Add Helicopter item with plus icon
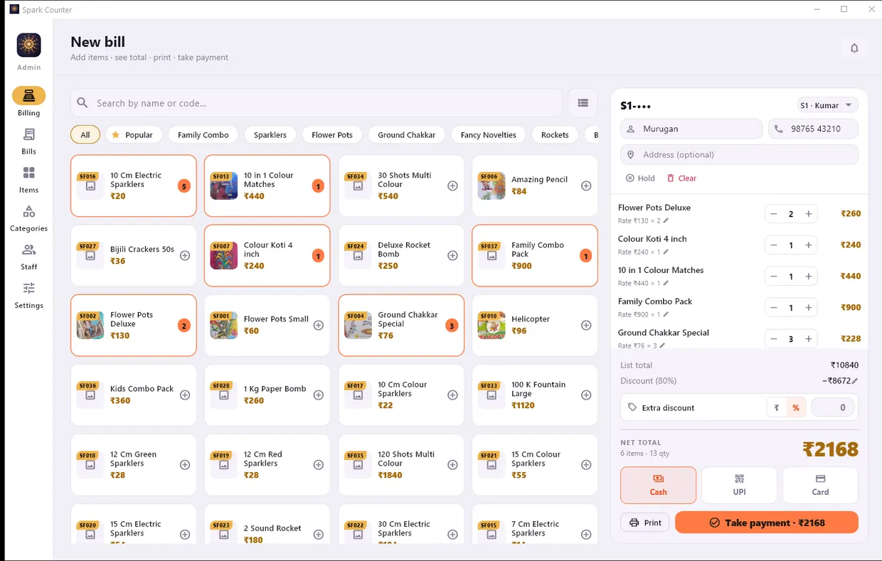 586,325
